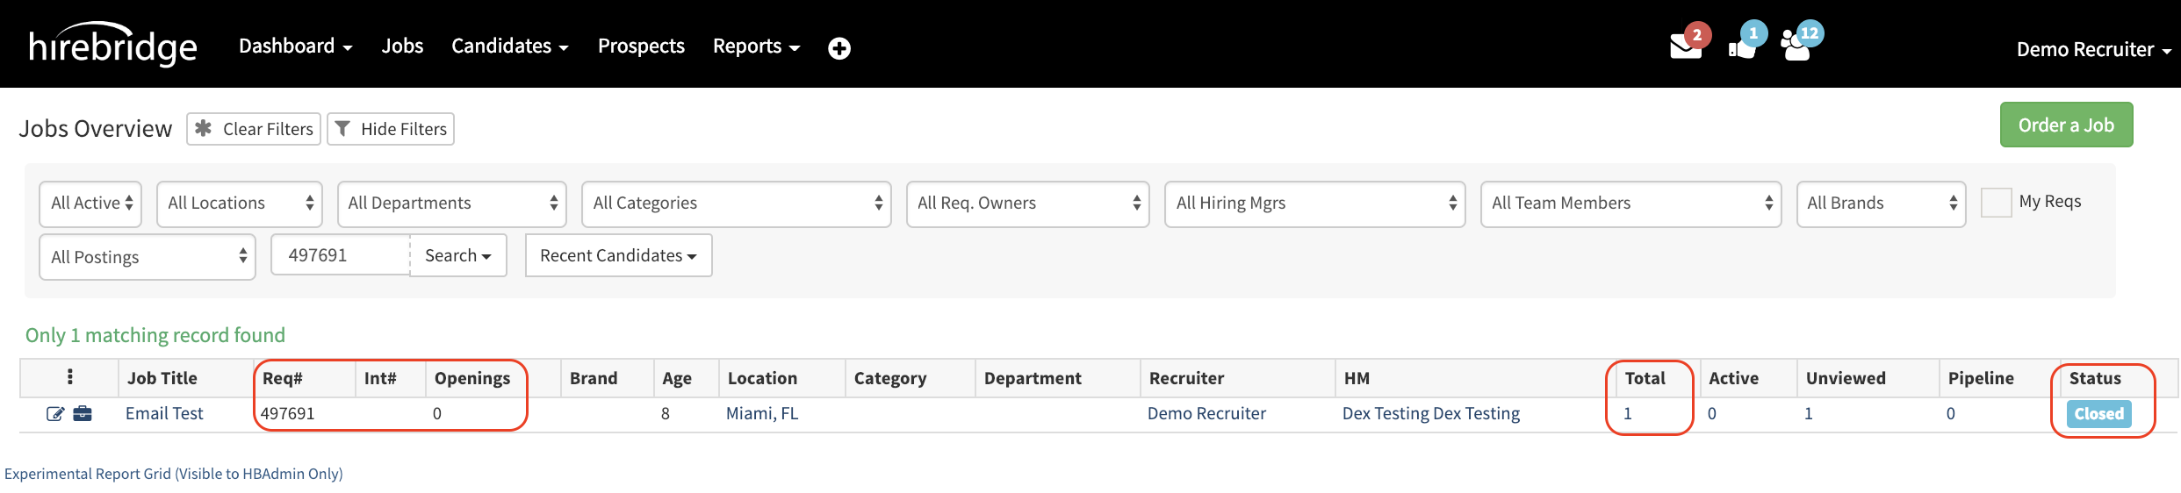Sort by the Active column header
This screenshot has height=493, width=2181.
1733,378
